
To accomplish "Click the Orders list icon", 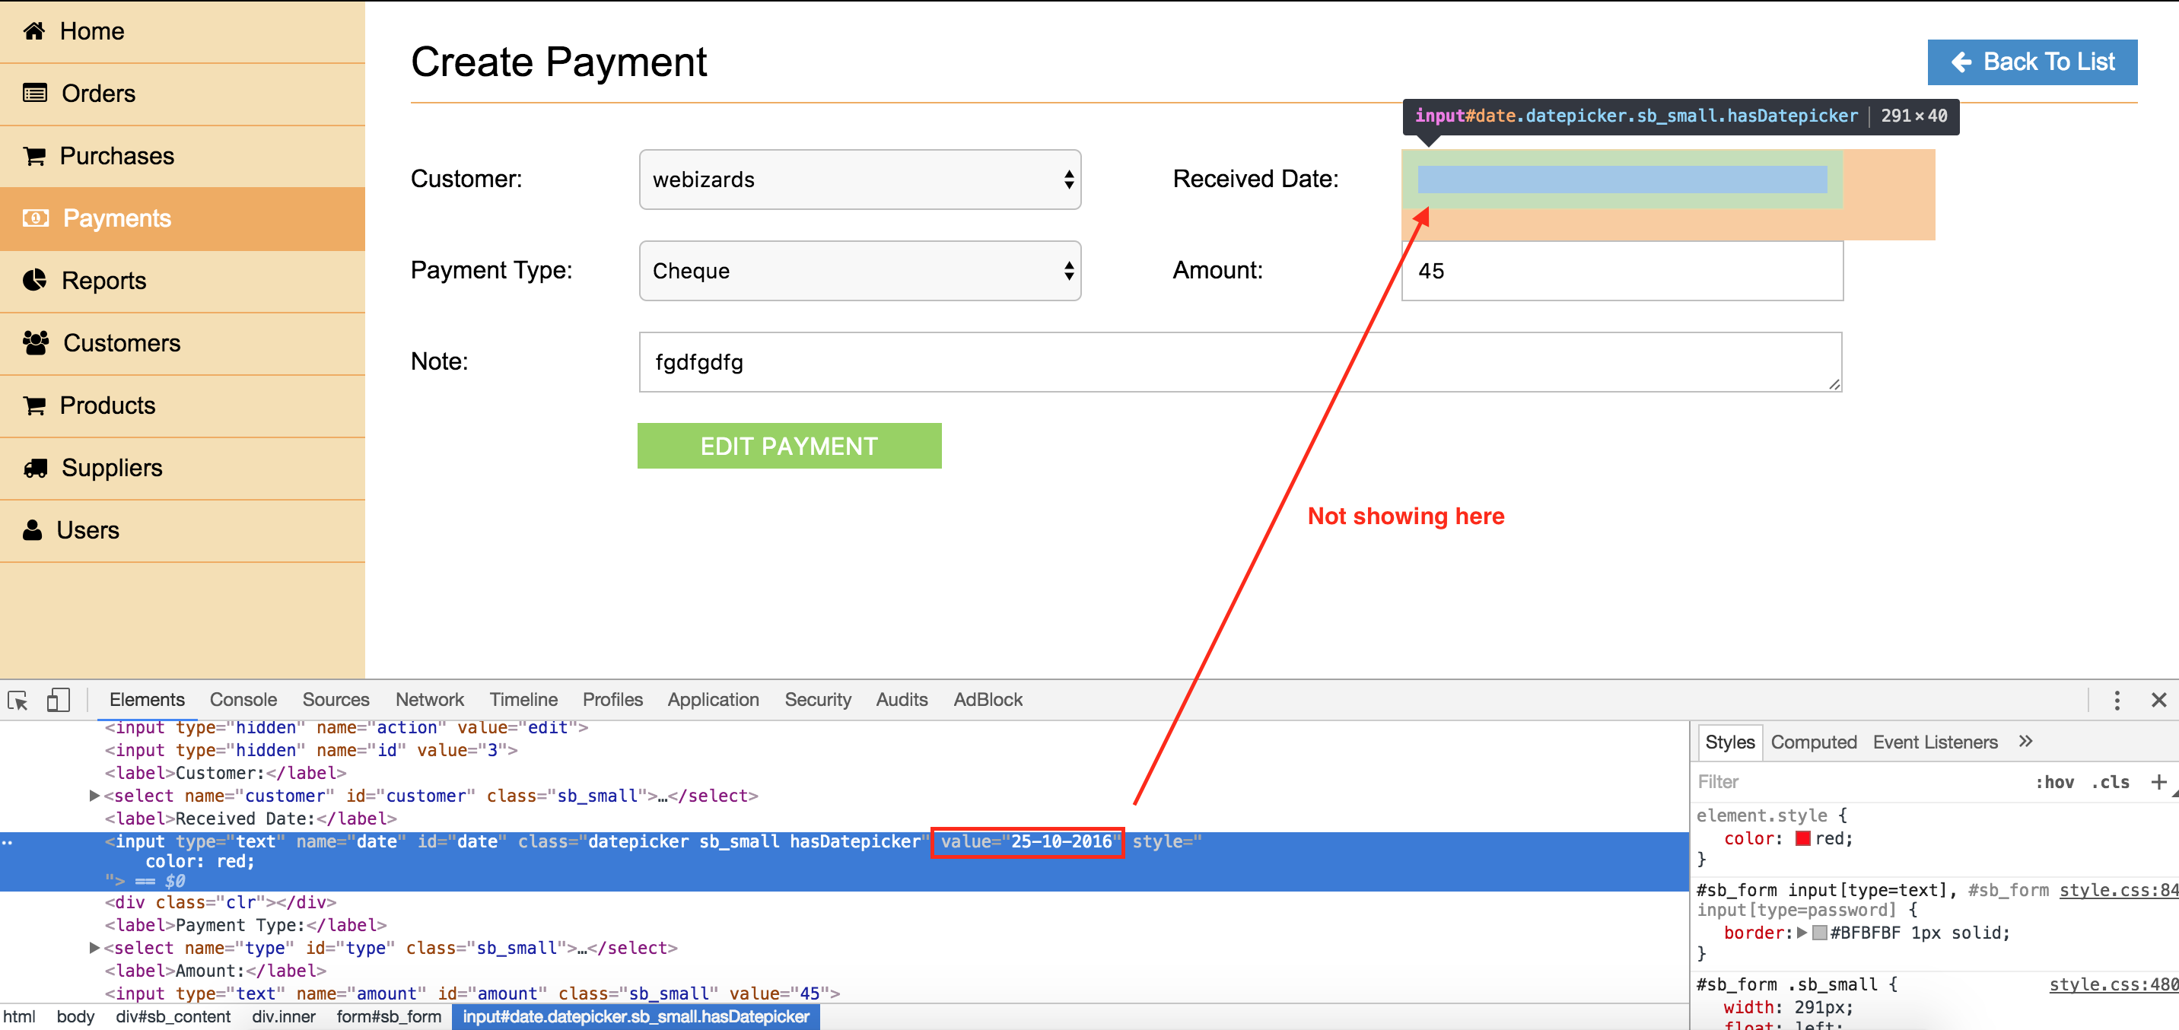I will point(35,93).
